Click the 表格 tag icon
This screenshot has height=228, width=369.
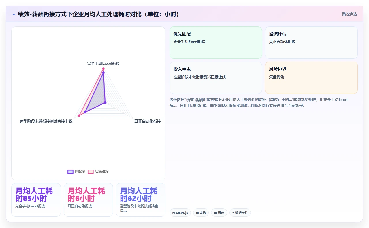coord(197,213)
